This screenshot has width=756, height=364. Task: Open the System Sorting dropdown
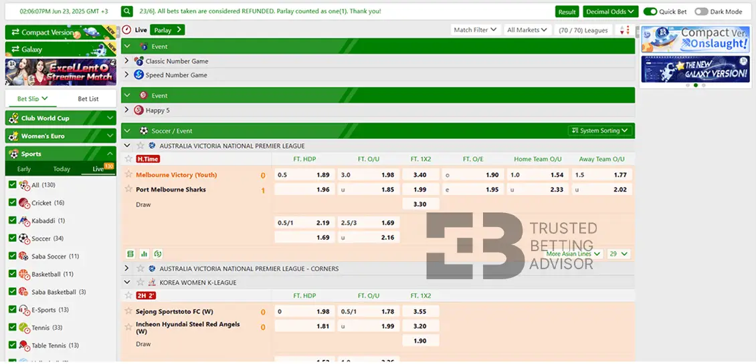[x=600, y=130]
